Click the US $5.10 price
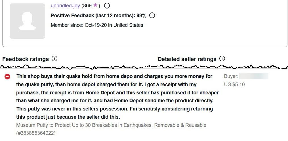The width and height of the screenshot is (288, 141). click(234, 84)
